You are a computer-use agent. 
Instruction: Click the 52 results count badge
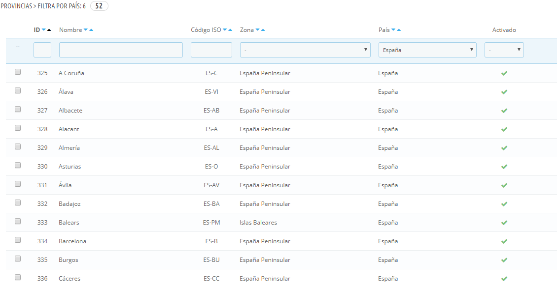(x=99, y=6)
